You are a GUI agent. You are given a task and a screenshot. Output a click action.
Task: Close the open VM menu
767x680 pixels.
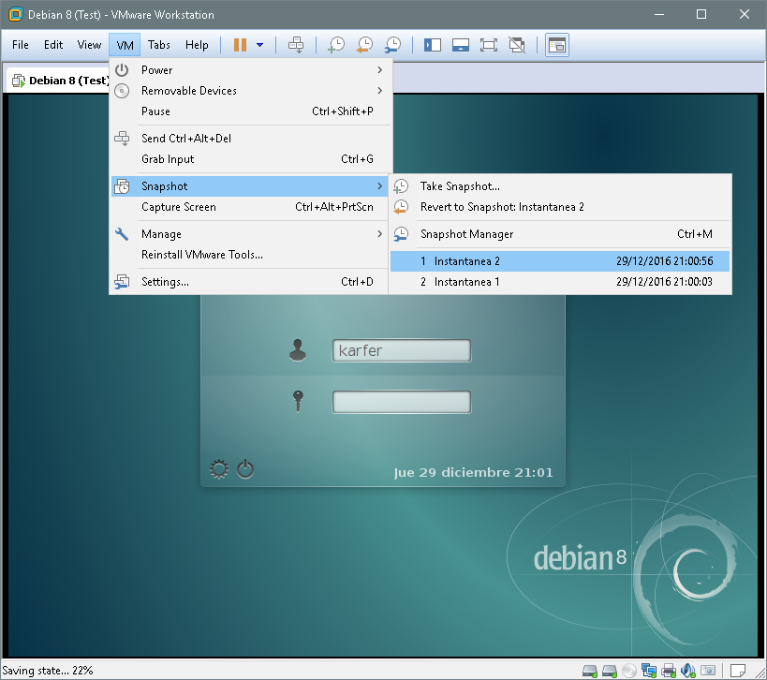(x=125, y=46)
